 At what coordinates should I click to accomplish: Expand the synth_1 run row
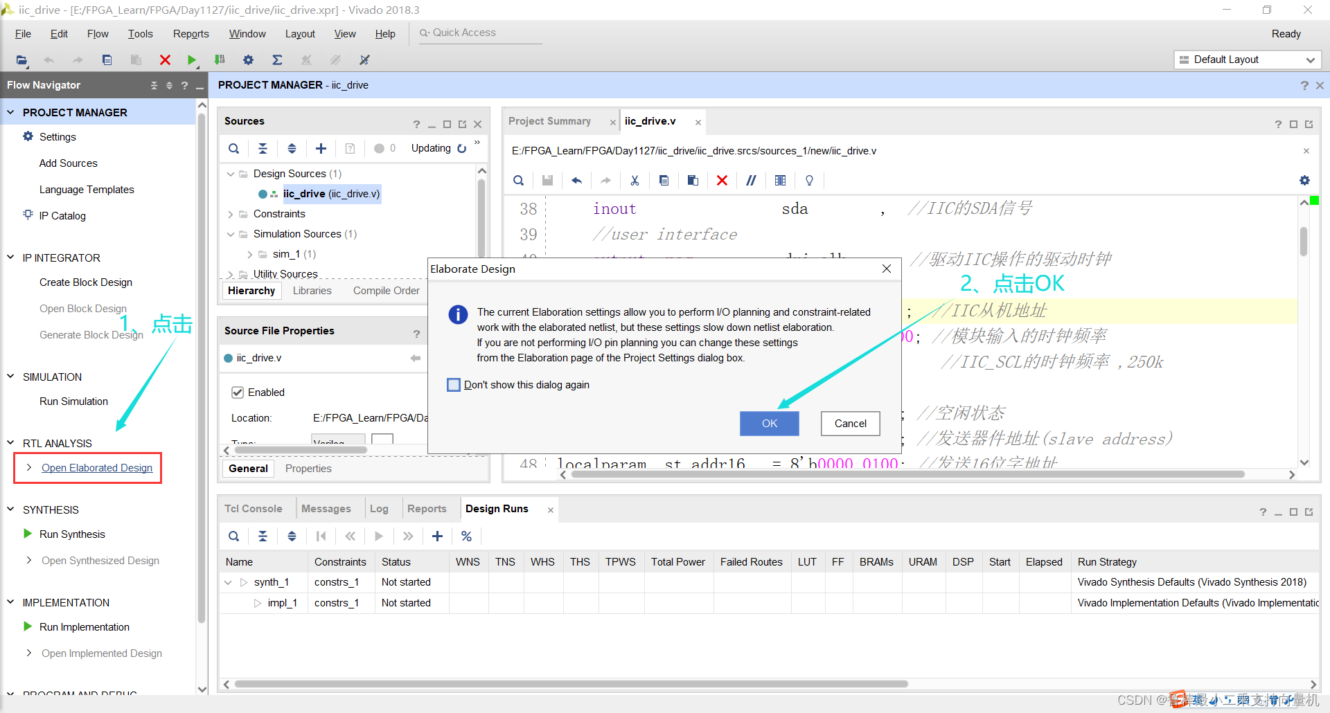coord(228,582)
